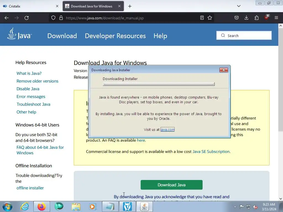Viewport: 283px width, 212px height.
Task: Click the green Download Java button
Action: click(171, 185)
